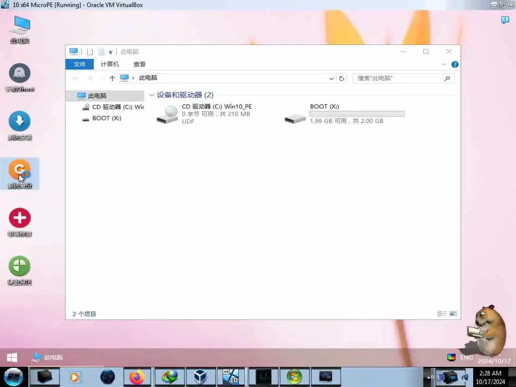Go up one folder level arrow

click(x=112, y=78)
